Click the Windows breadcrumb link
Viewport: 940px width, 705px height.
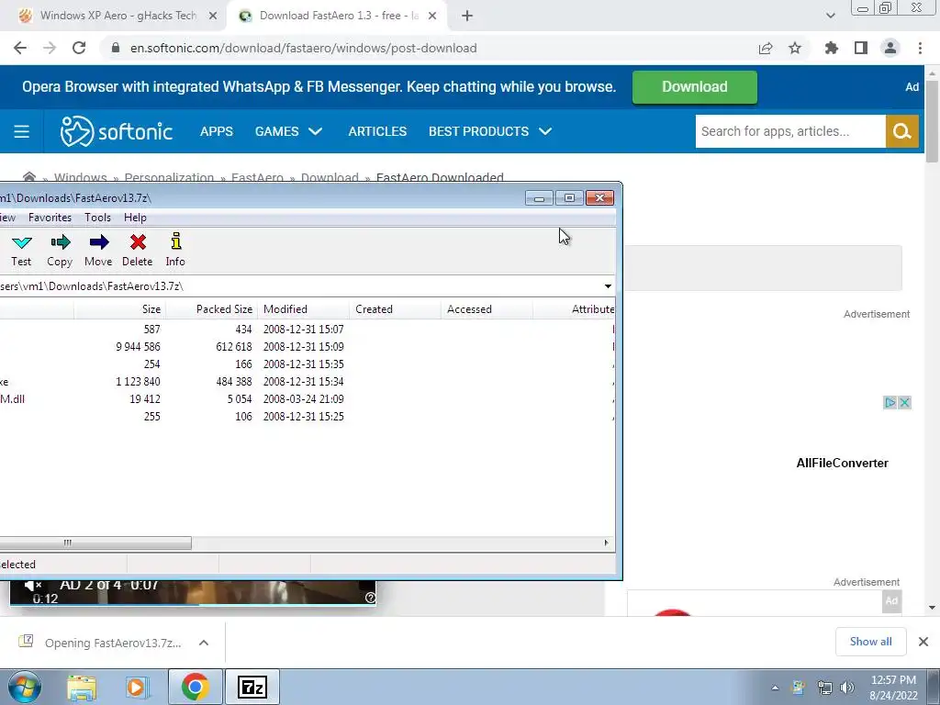[x=81, y=177]
